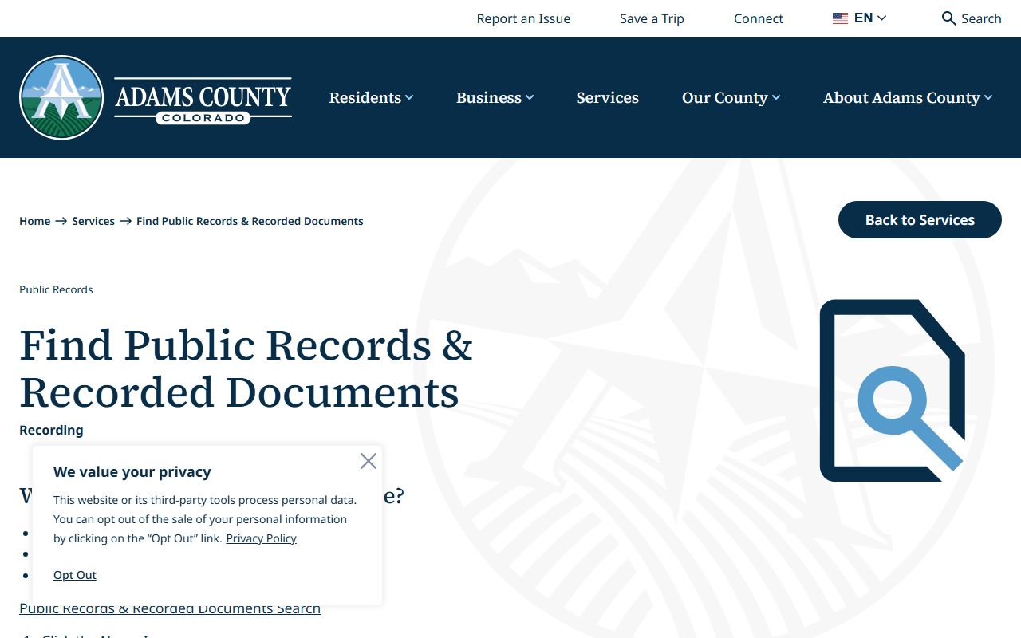Expand the Business menu chevron
The width and height of the screenshot is (1021, 638).
[530, 97]
